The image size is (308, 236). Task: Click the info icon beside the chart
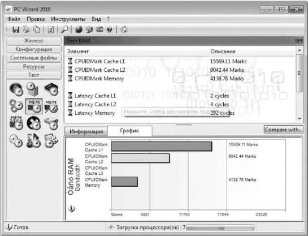point(72,208)
